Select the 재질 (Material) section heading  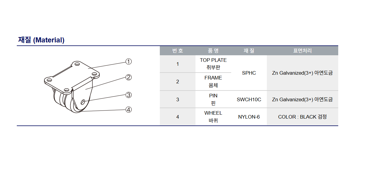[x=41, y=40]
